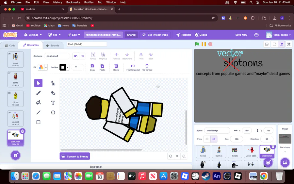Copy the selected shape
The width and height of the screenshot is (294, 184).
(x=92, y=67)
